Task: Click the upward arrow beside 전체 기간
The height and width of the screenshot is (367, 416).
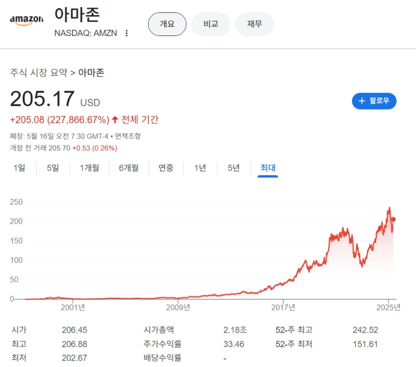Action: tap(115, 120)
